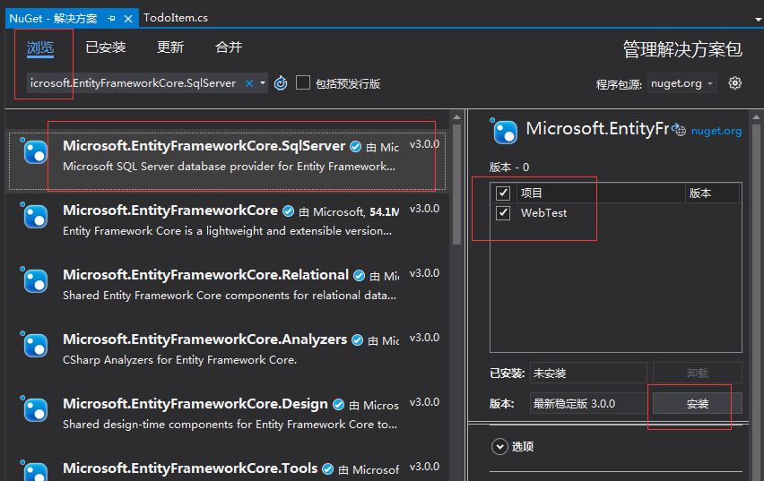Open the nuget.org link in details
Screen dimensions: 764x481
716,131
